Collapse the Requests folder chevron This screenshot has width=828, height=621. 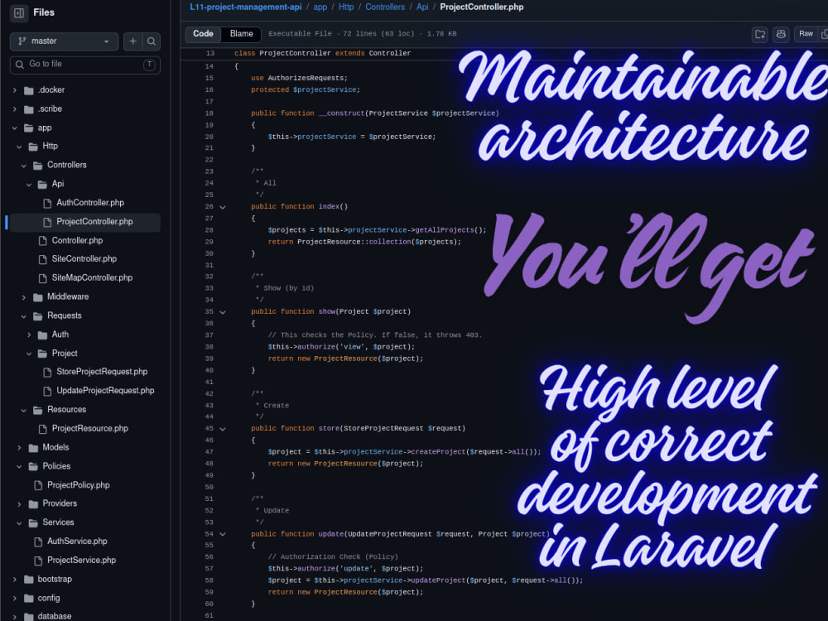coord(24,316)
